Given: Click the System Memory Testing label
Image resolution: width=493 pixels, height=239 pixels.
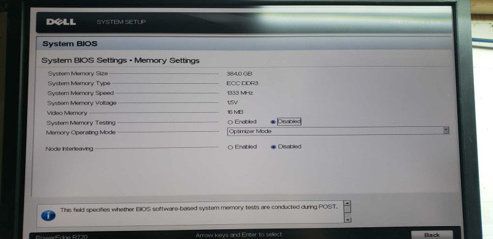Looking at the screenshot, I should [x=81, y=123].
